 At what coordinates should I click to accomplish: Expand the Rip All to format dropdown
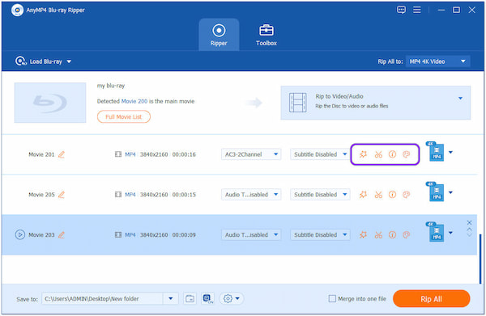click(x=437, y=61)
